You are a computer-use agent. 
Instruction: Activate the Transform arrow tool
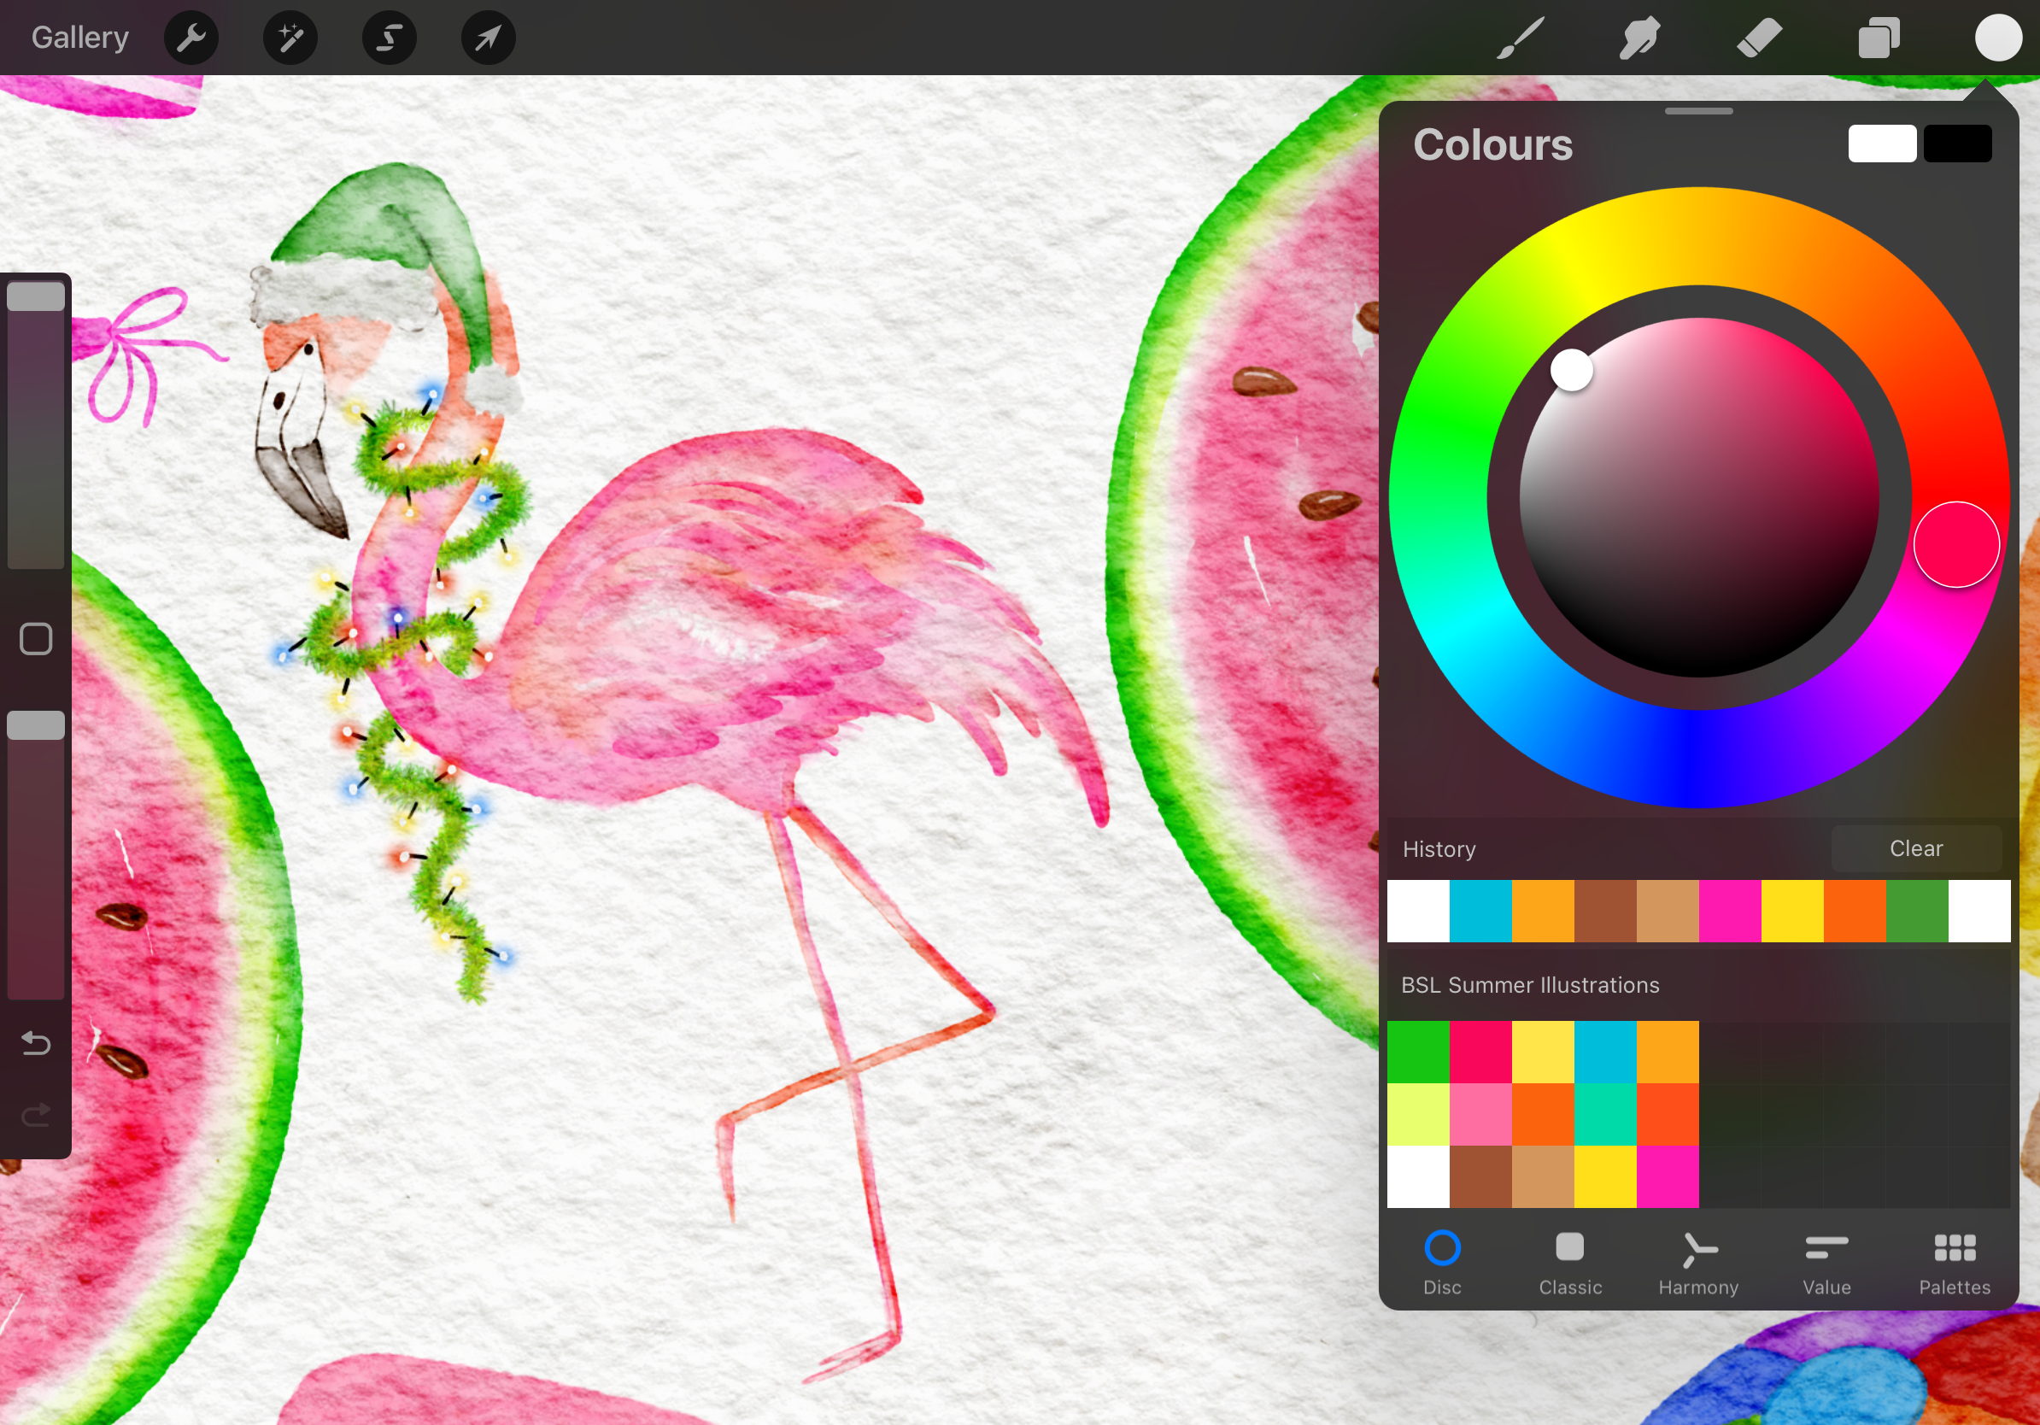488,38
